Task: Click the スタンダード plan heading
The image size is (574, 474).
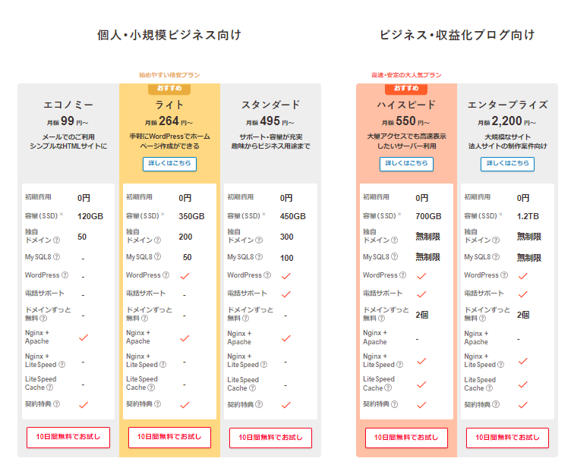Action: pyautogui.click(x=271, y=105)
